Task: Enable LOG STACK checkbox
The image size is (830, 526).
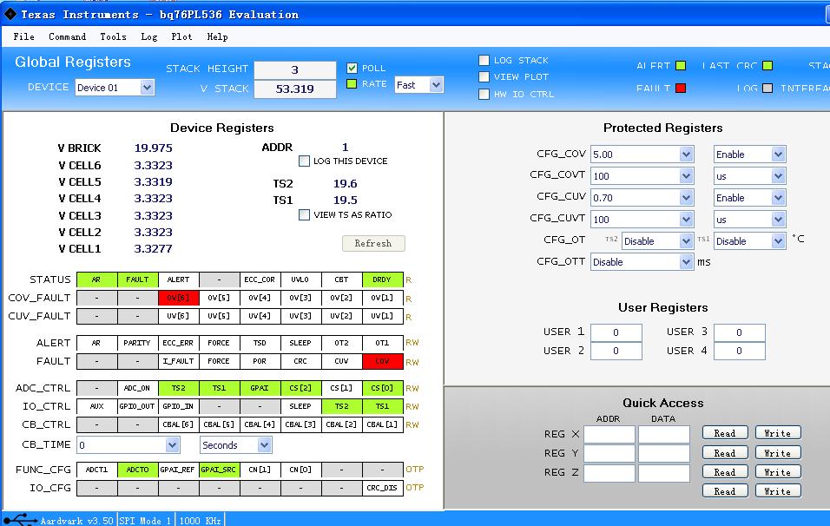Action: click(484, 61)
